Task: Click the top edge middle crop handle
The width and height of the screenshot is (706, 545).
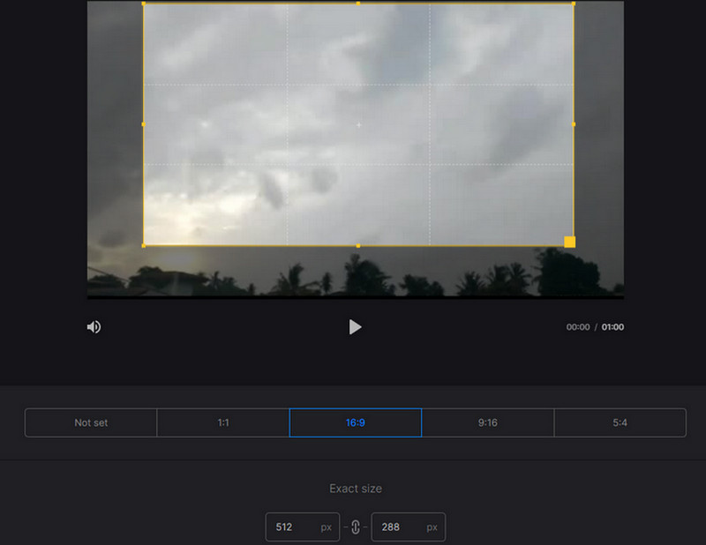Action: pos(358,4)
